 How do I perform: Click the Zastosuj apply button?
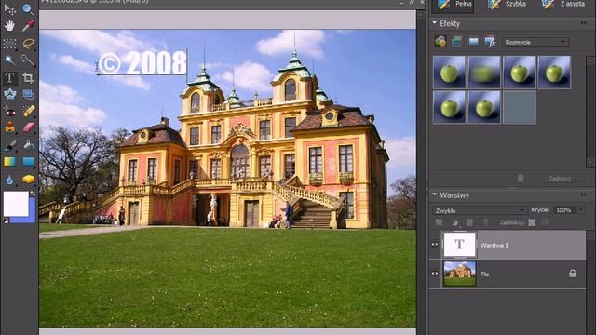[x=559, y=178]
